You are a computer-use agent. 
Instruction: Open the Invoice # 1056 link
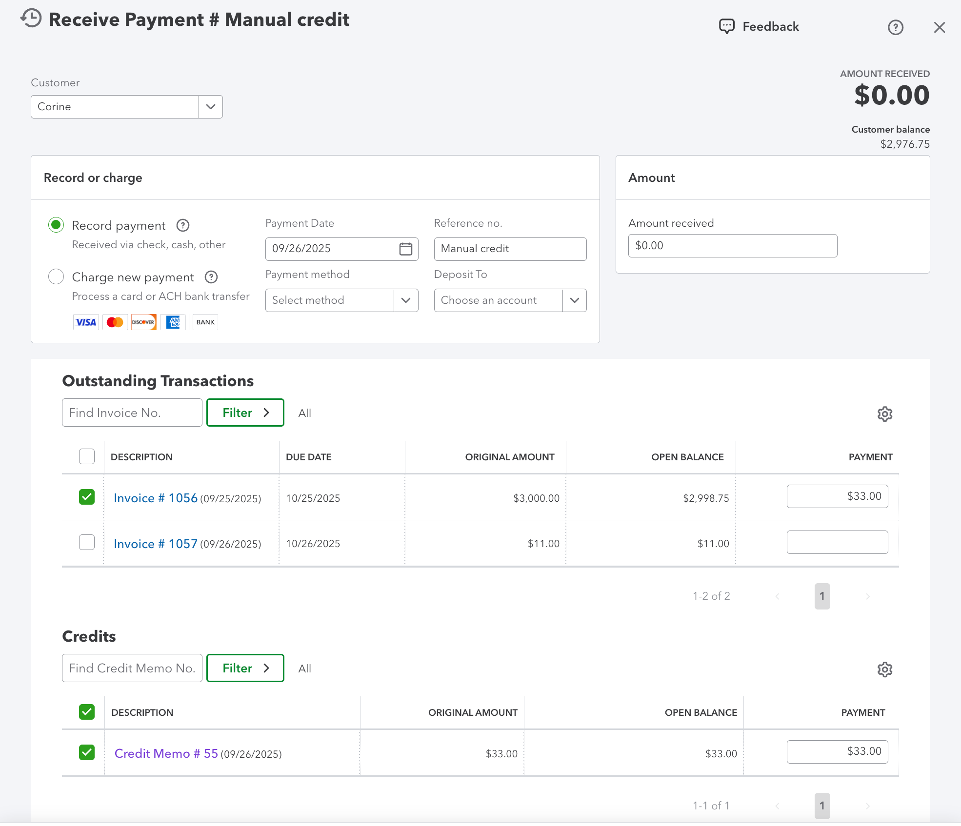[155, 498]
